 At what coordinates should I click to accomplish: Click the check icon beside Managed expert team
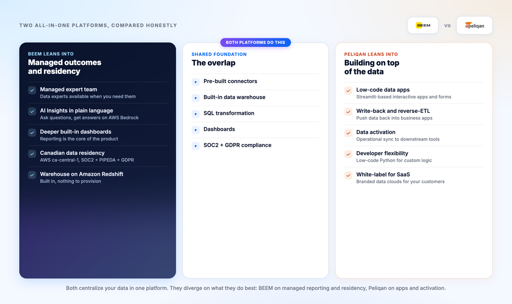coord(32,90)
